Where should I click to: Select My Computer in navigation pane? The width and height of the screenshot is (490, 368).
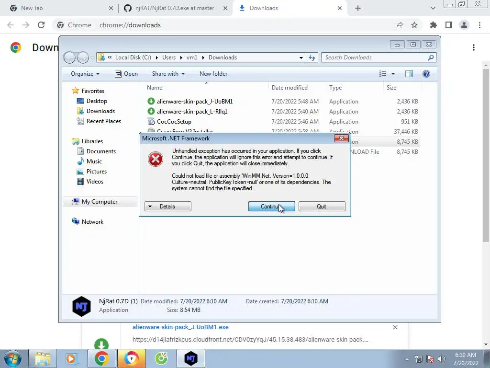[100, 202]
